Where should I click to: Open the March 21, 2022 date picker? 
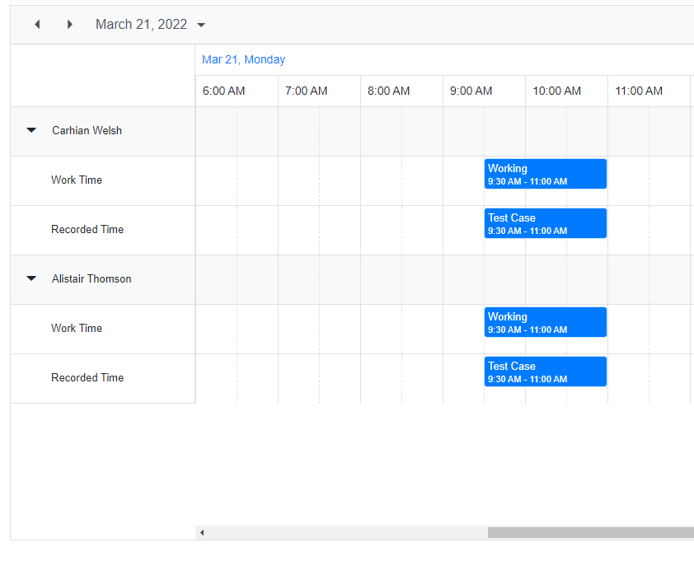coord(150,25)
